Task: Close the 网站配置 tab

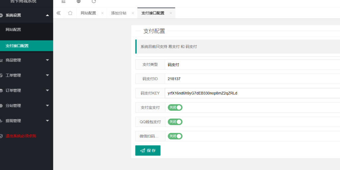Action: [102, 13]
